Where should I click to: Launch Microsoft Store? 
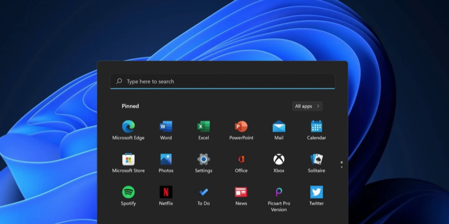[x=129, y=160]
